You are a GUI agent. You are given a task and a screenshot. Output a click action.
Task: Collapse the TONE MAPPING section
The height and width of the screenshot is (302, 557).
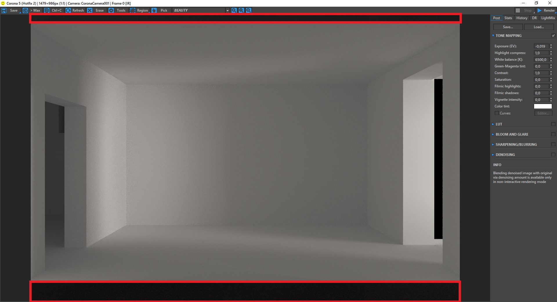click(493, 35)
